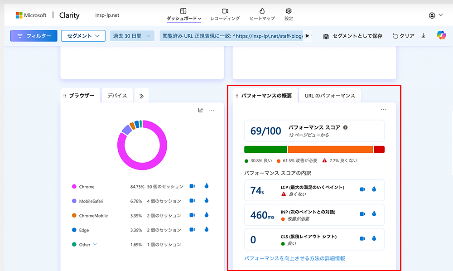Grab the ブラウザー card drag handle
This screenshot has height=271, width=453.
coord(65,96)
